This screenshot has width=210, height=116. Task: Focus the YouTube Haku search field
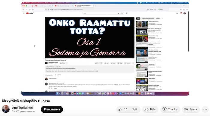pos(101,13)
